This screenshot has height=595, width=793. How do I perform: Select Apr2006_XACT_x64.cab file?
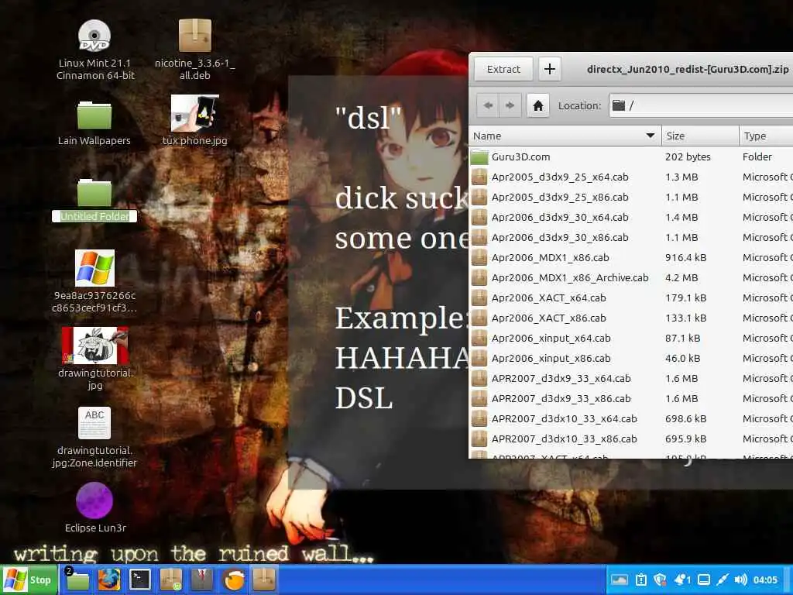[631, 298]
